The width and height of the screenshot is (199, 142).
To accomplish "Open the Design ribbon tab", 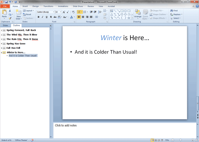I will click(x=36, y=6).
